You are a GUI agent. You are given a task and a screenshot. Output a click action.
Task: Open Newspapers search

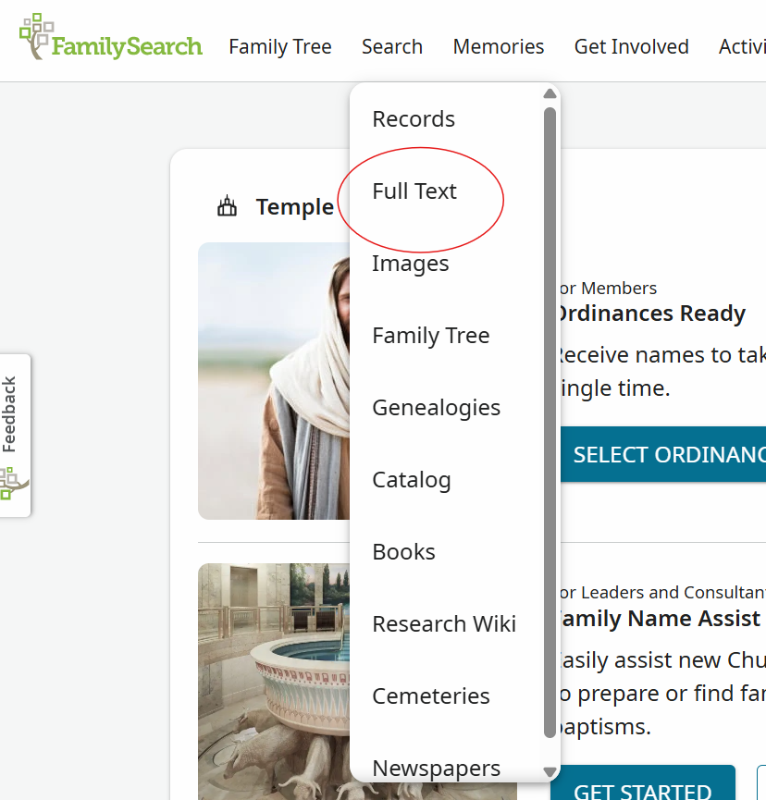click(436, 768)
